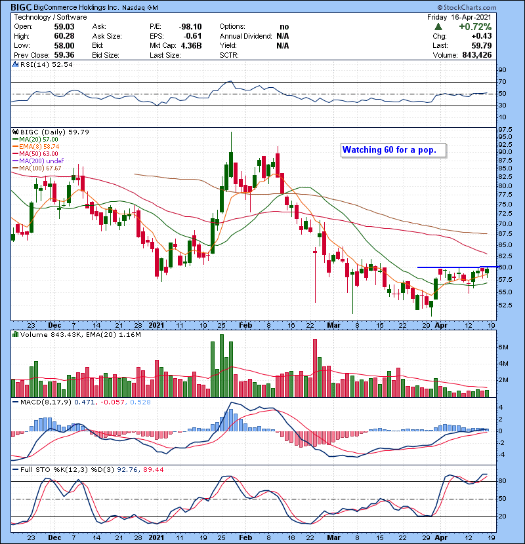Click the Mar label on the bottom date axis

pyautogui.click(x=334, y=537)
